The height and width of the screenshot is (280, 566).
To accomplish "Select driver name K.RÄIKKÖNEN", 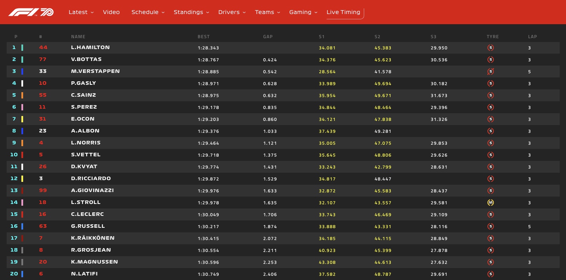I will [x=93, y=238].
